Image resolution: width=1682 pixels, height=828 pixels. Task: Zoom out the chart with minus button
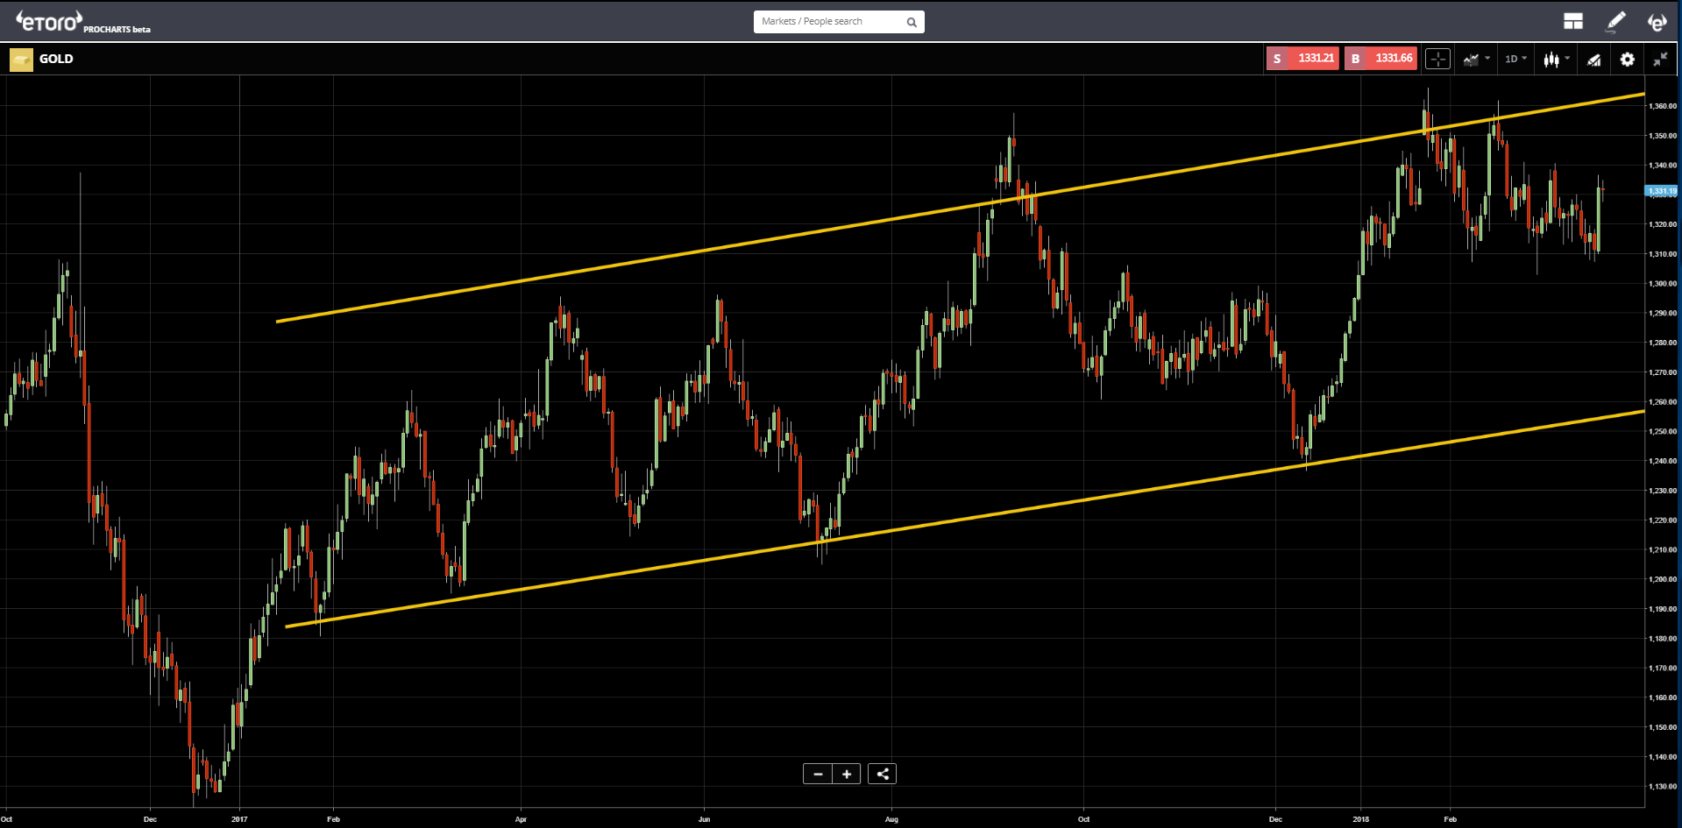(818, 774)
